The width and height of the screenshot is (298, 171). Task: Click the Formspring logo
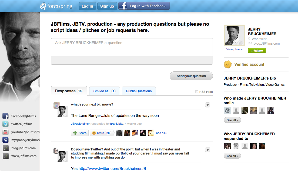coord(56,6)
